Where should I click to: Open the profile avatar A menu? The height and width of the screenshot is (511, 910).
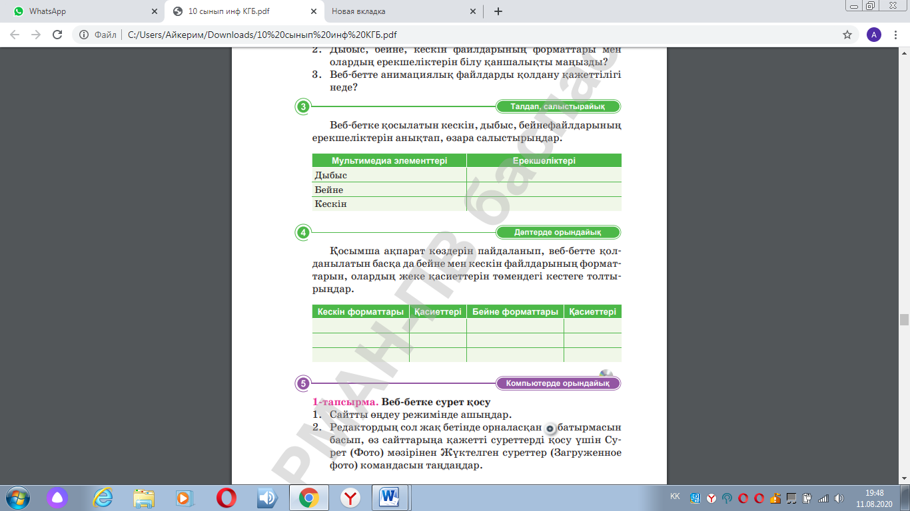point(874,35)
